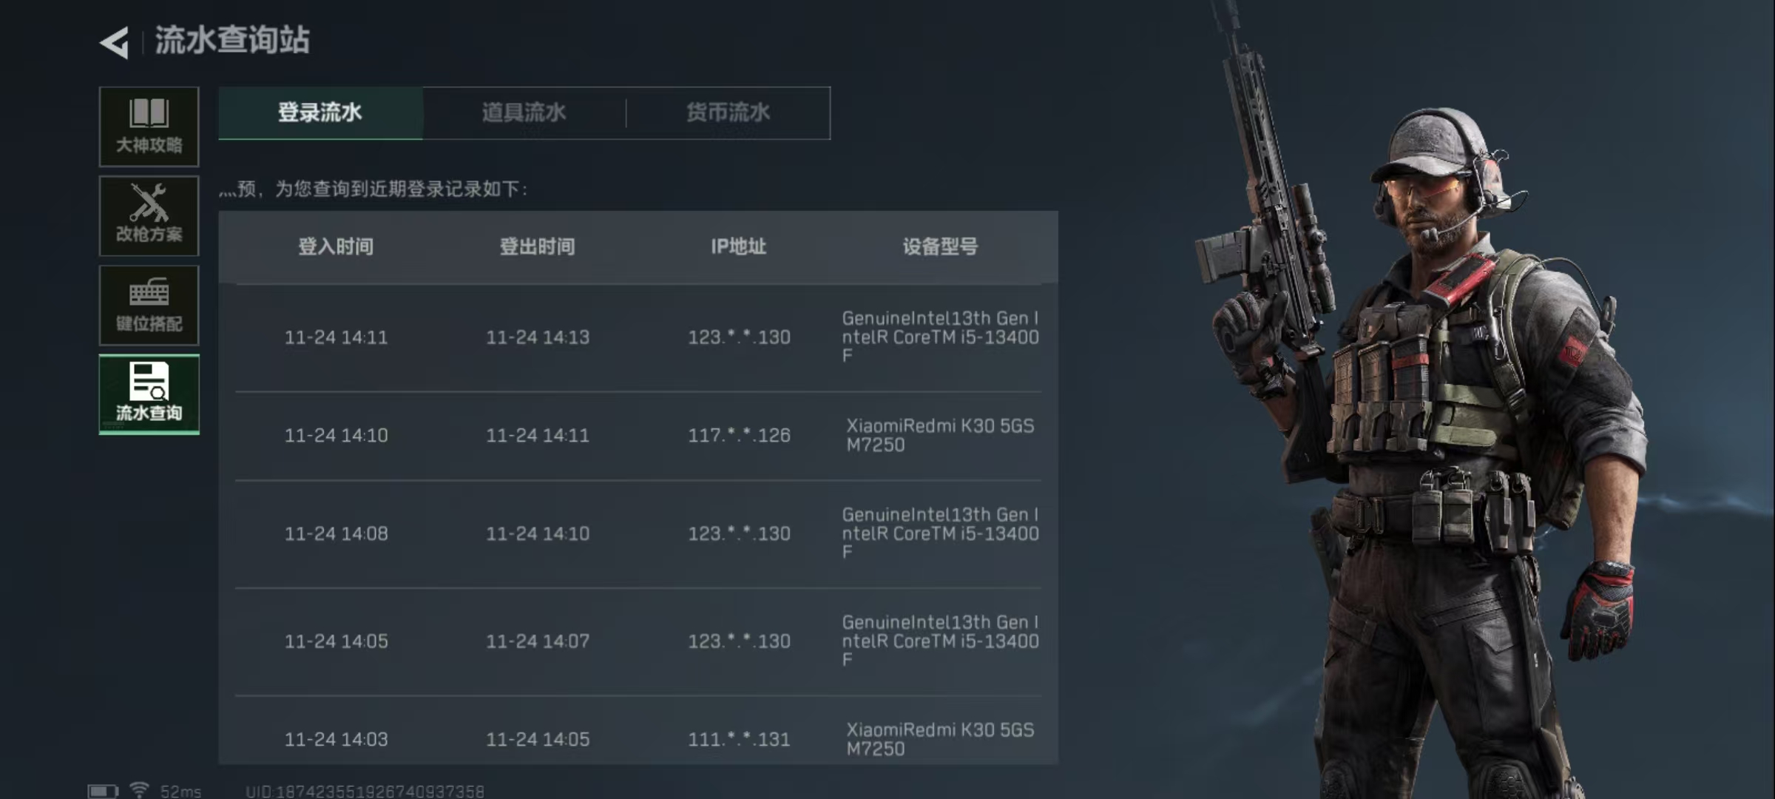Switch to the 登录流水 tab
The image size is (1775, 799).
pos(320,112)
